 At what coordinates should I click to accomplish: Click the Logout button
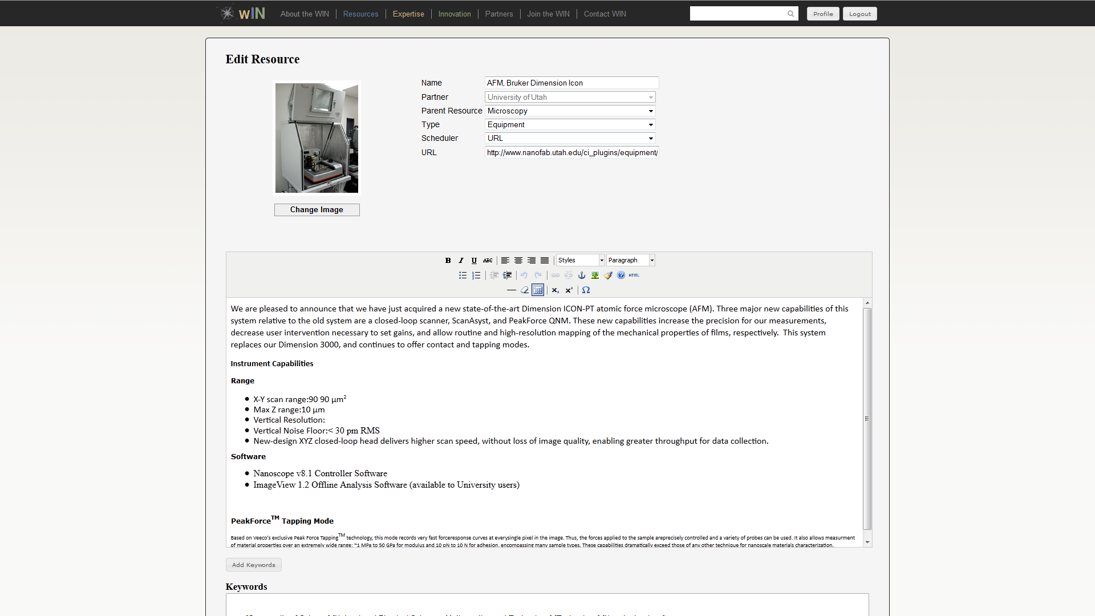860,14
